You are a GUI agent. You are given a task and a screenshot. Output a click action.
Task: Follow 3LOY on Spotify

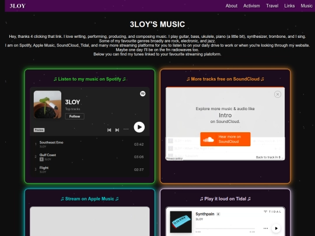point(75,117)
